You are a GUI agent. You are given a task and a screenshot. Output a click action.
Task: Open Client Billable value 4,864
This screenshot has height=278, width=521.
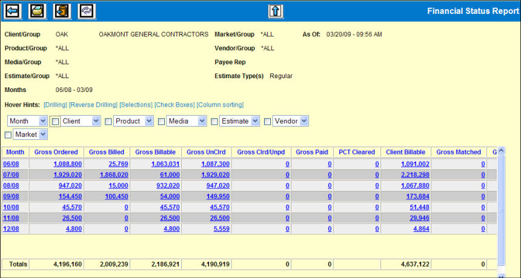[x=421, y=229]
